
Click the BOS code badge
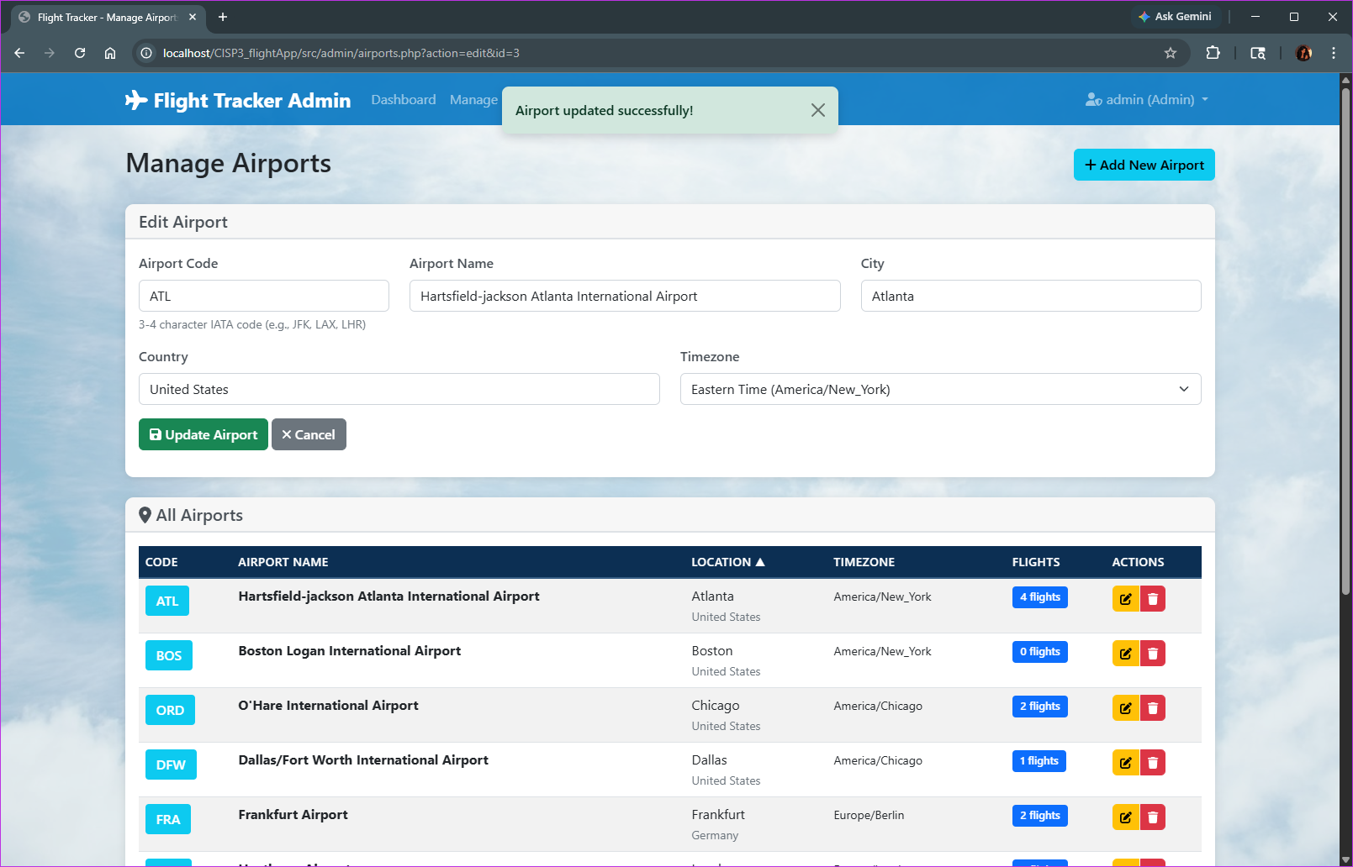click(169, 655)
